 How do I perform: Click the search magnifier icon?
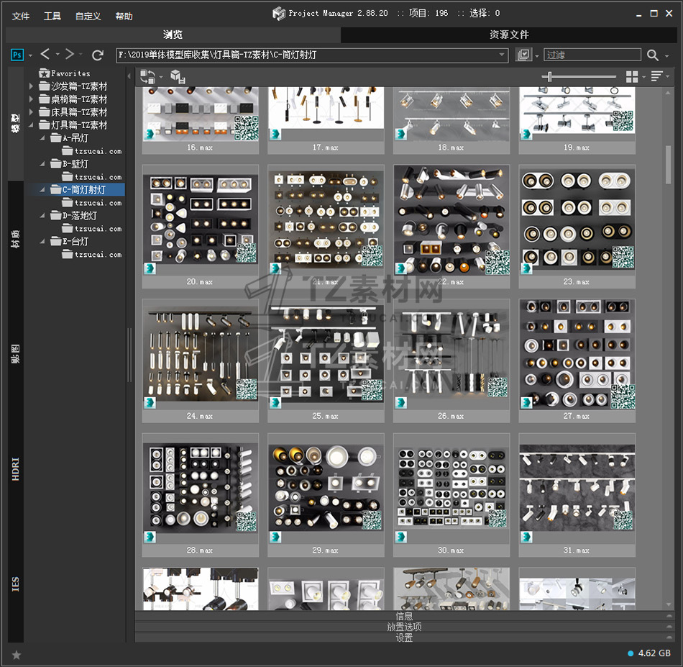[x=652, y=55]
